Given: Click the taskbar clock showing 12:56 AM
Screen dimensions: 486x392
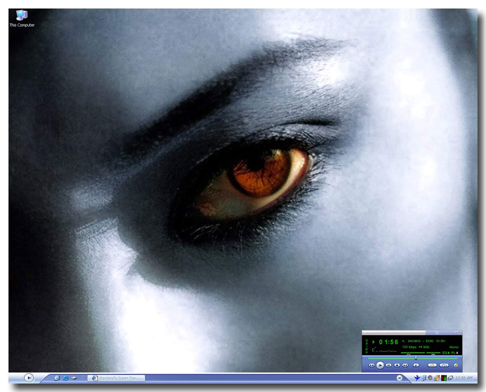Looking at the screenshot, I should [464, 378].
